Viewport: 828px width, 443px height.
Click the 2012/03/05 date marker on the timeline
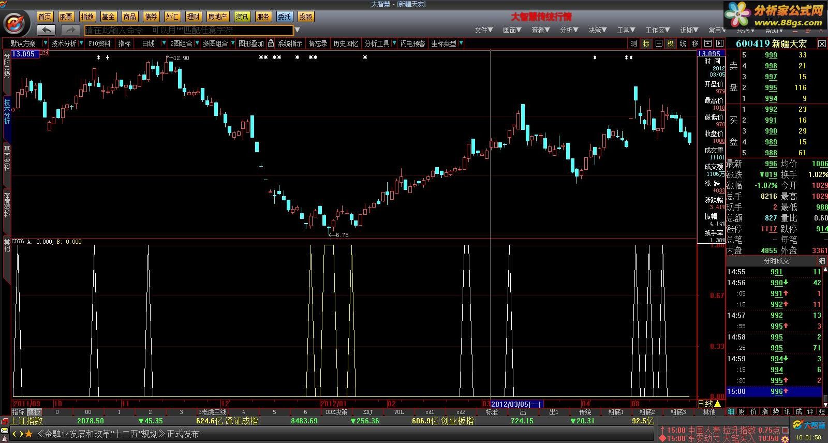516,404
